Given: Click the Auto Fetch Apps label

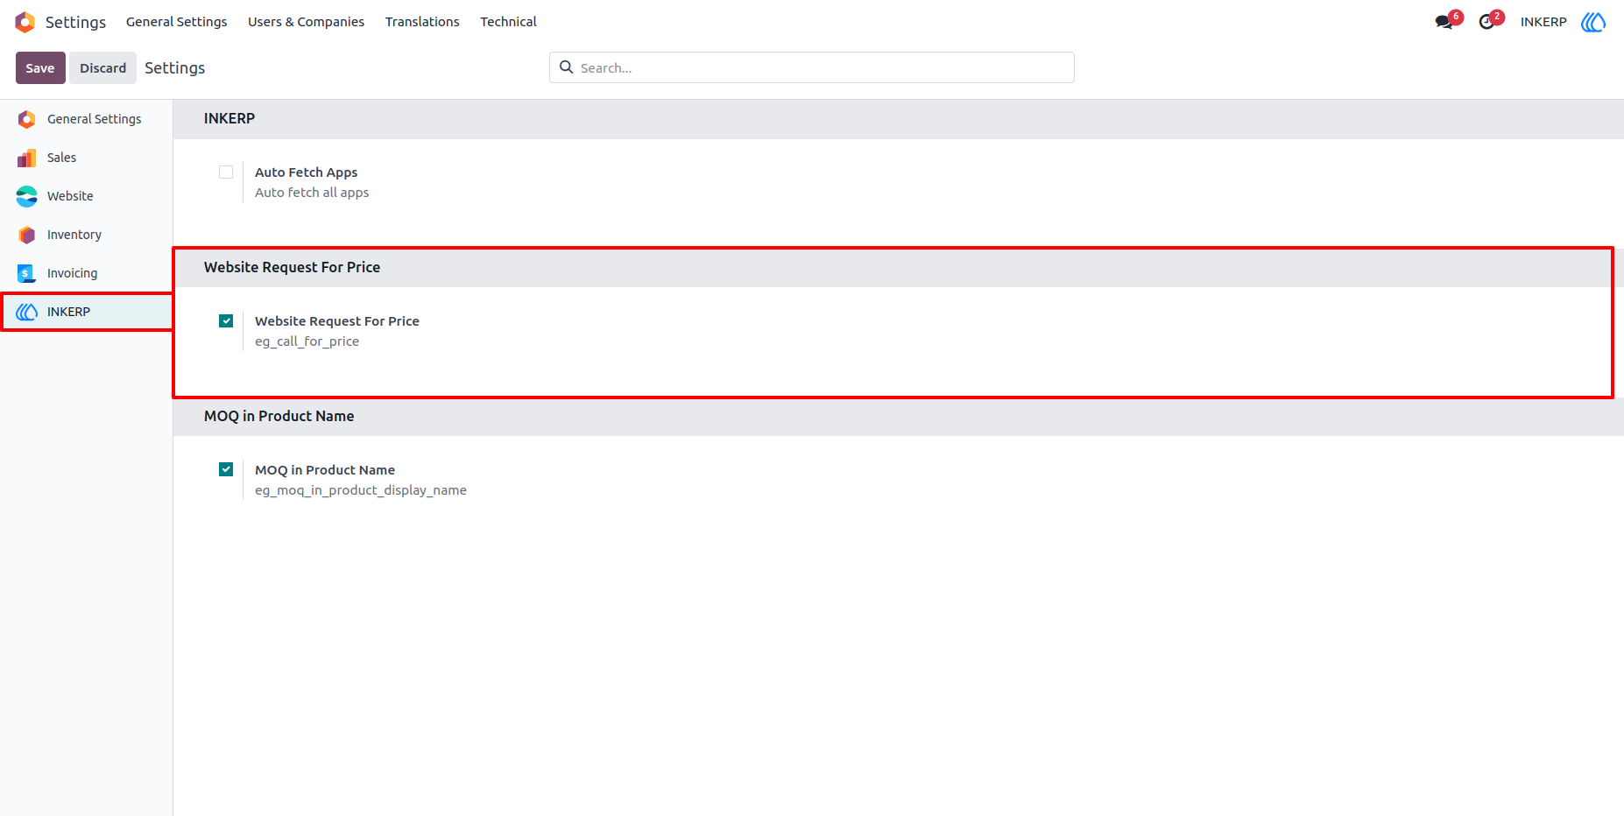Looking at the screenshot, I should [x=306, y=172].
